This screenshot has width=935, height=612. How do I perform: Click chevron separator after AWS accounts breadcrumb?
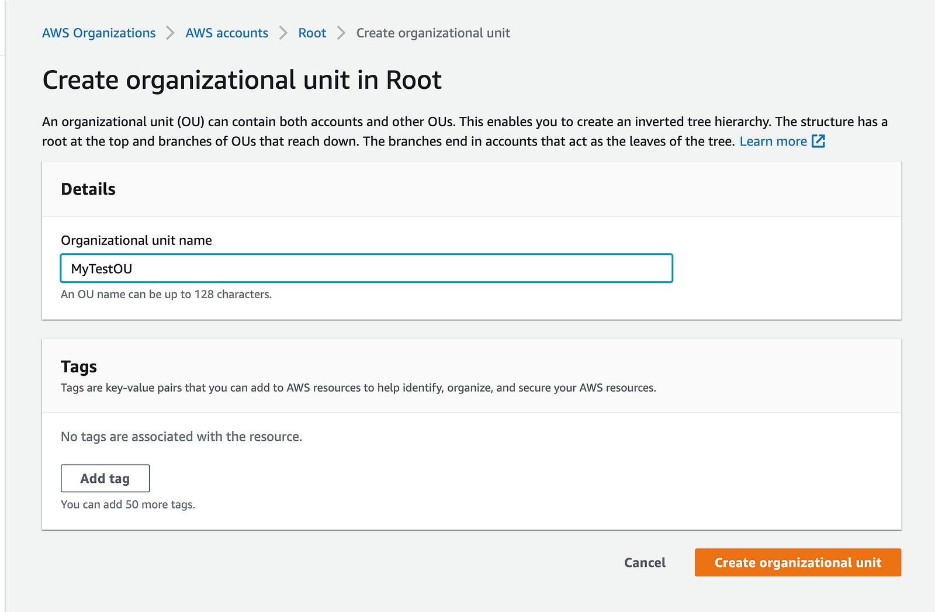(283, 33)
